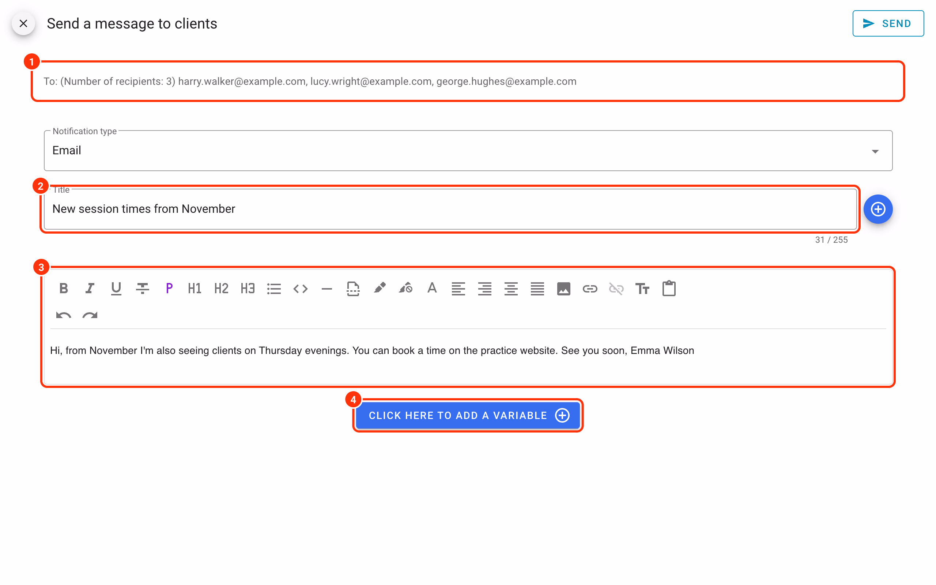The height and width of the screenshot is (585, 936).
Task: Apply strikethrough formatting
Action: [x=142, y=288]
